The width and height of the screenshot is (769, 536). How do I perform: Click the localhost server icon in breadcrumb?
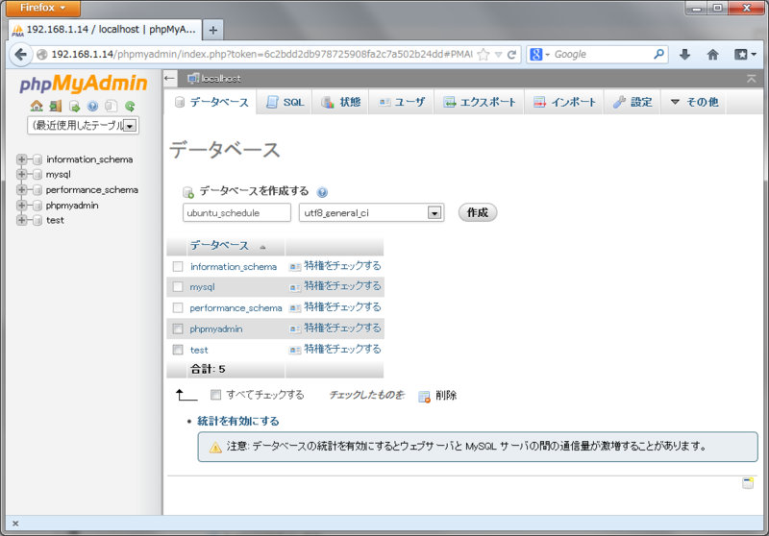tap(193, 78)
